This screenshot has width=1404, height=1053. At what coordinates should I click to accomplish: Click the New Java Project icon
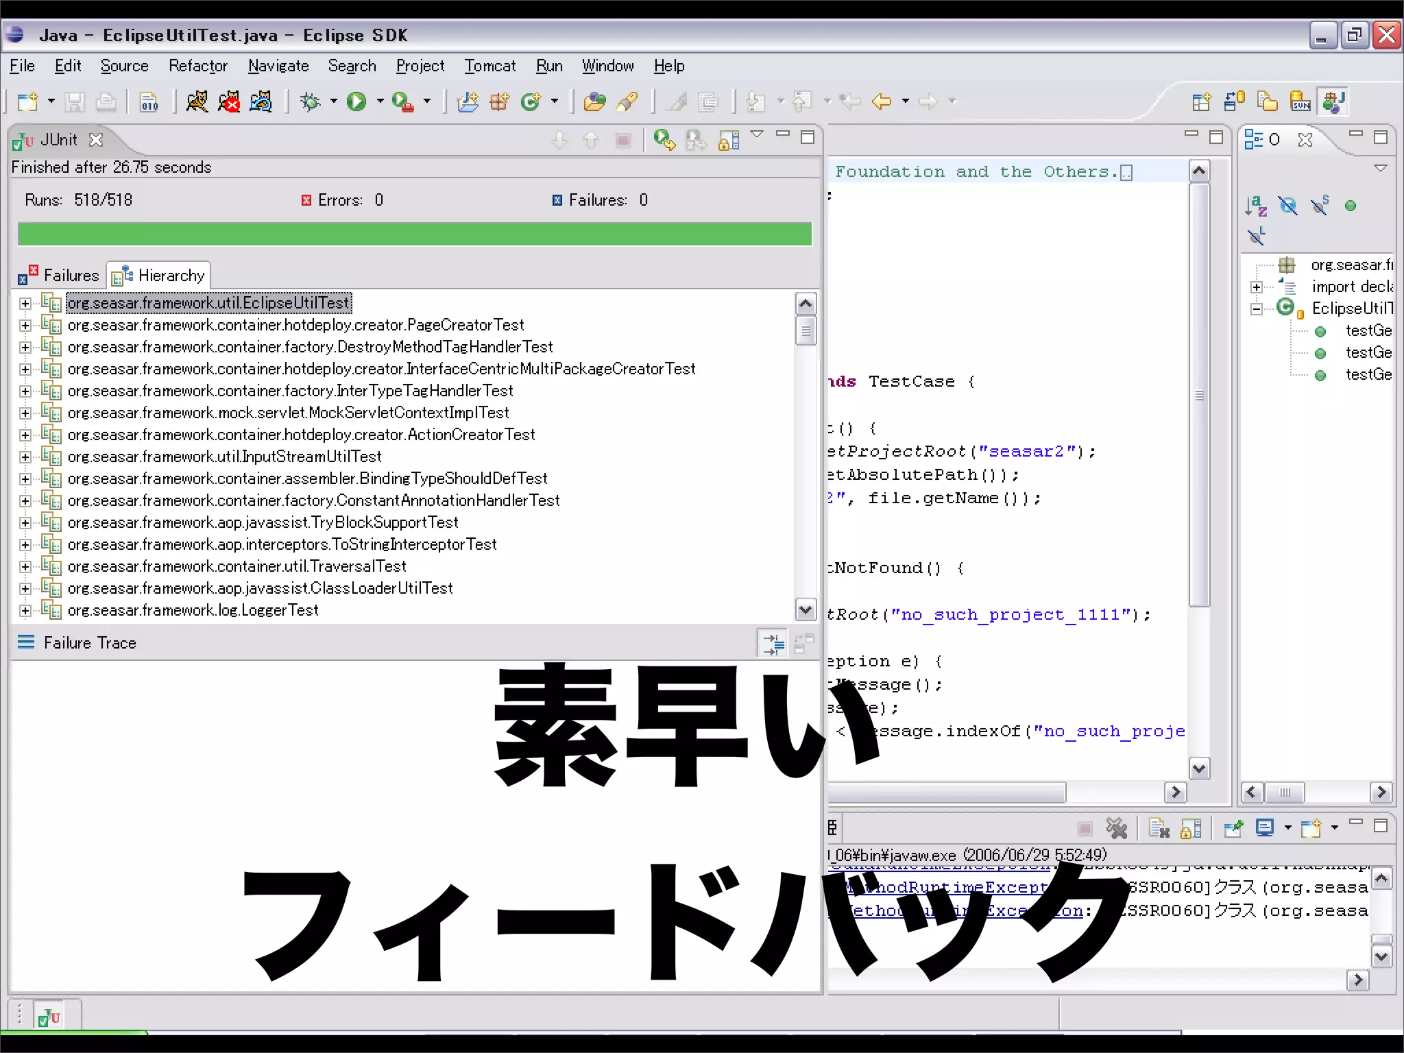tap(468, 102)
